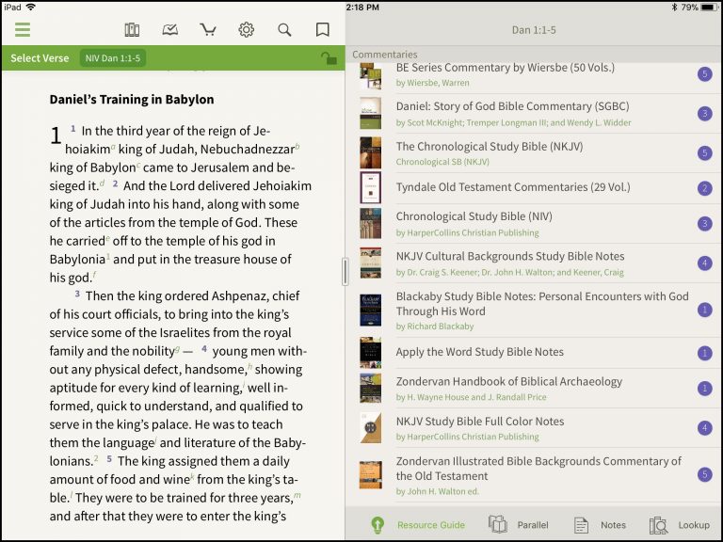Open Tyndale Old Testament Commentaries
Image resolution: width=723 pixels, height=542 pixels.
point(534,187)
